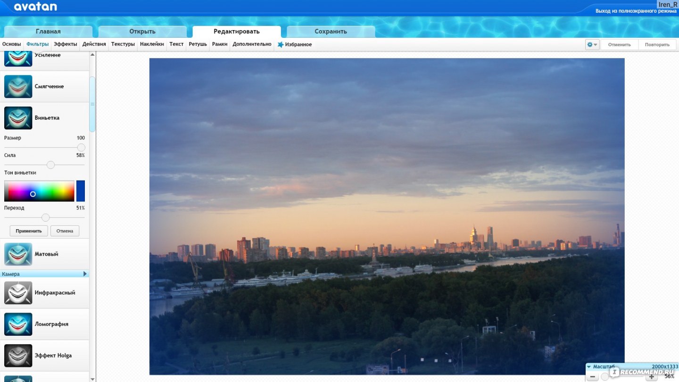Click the avatan logo
679x382 pixels.
35,7
